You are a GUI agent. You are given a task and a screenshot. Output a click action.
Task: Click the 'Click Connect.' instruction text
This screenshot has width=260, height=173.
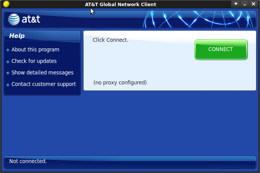pyautogui.click(x=110, y=40)
